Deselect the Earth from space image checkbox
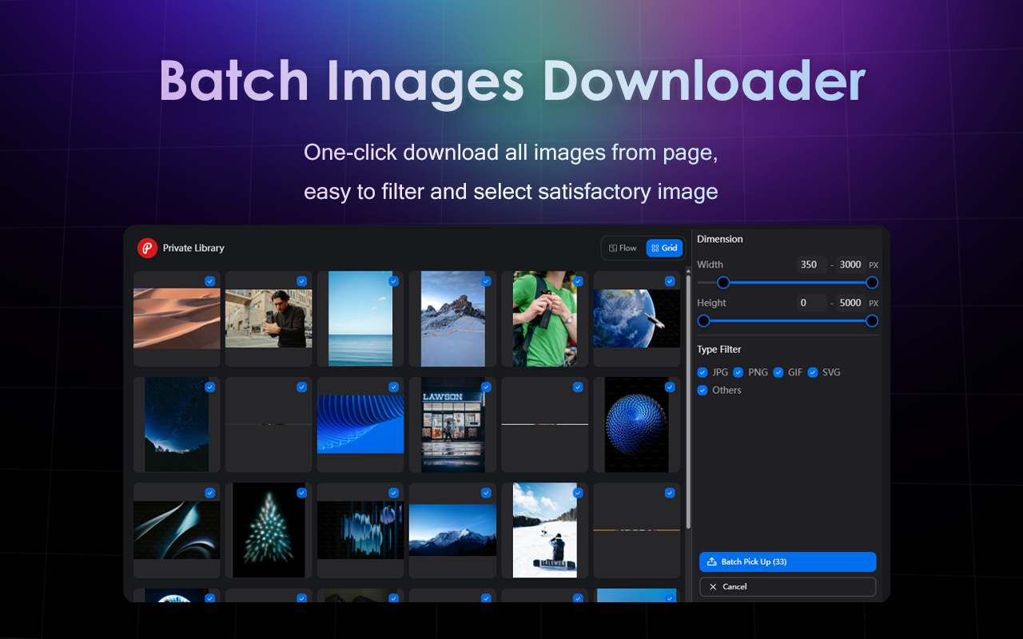This screenshot has height=639, width=1023. pos(670,281)
